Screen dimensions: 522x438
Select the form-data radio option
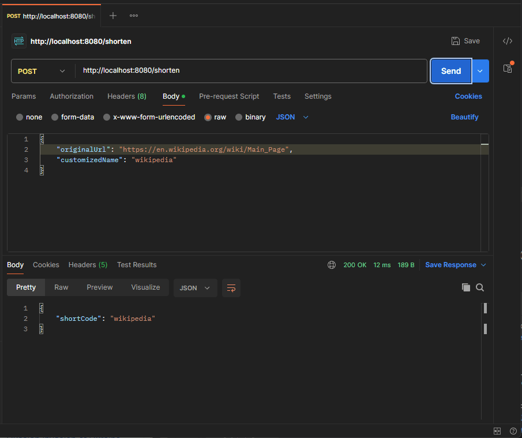[55, 117]
